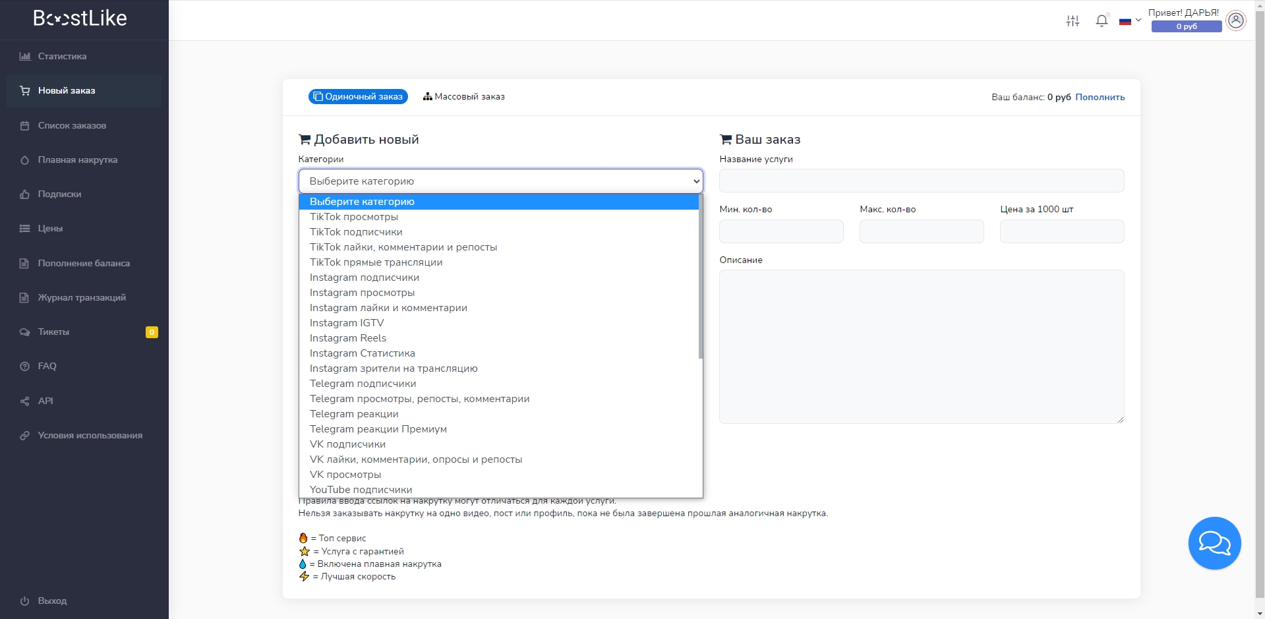Viewport: 1265px width, 619px height.
Task: Collapse the Категории dropdown box
Action: 501,181
